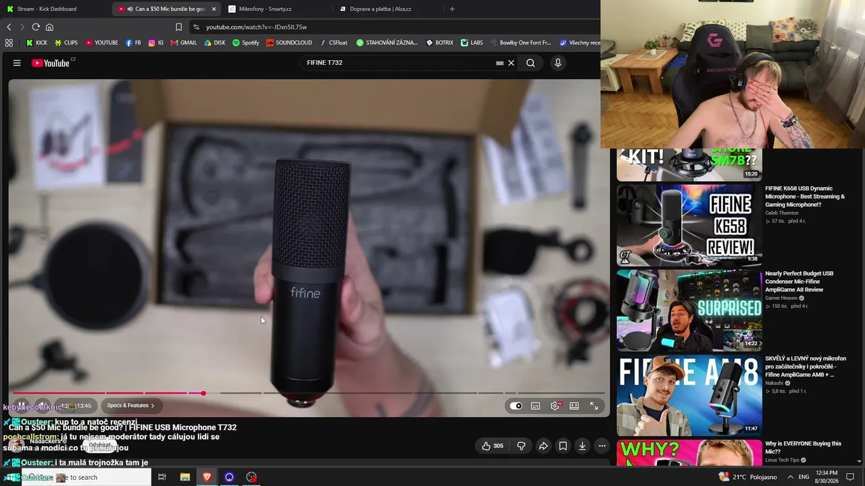
Task: Open the SOUNDCLOUD bookmark
Action: 289,43
